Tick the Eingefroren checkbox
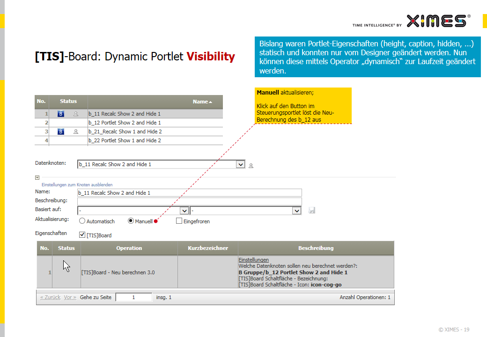487x337 pixels. pos(179,221)
